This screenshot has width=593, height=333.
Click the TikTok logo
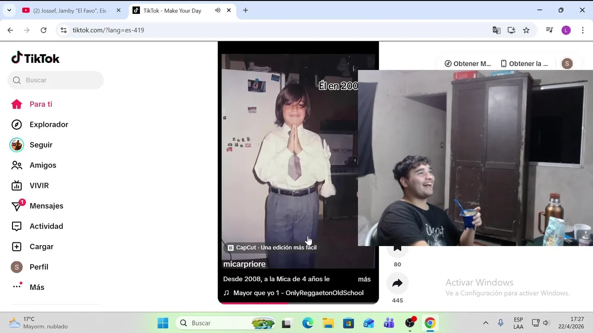point(36,58)
